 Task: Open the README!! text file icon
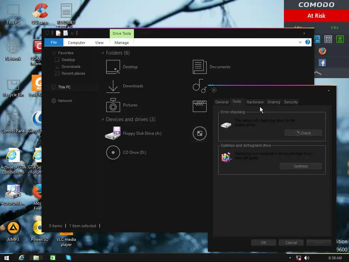point(66,15)
